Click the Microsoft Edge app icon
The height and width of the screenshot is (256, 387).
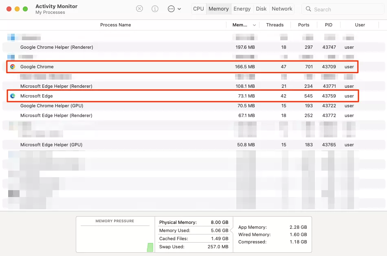click(x=13, y=96)
